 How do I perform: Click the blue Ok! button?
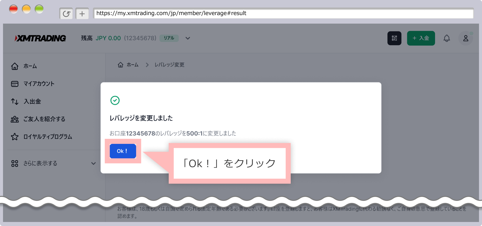click(123, 151)
